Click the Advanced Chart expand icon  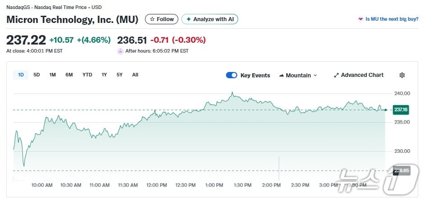coord(336,75)
